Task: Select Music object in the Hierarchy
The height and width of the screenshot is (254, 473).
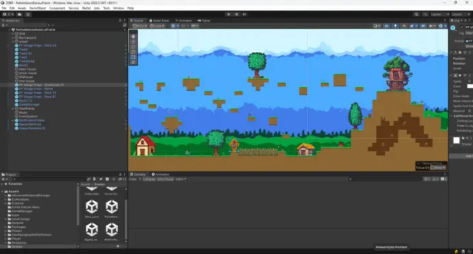Action: (x=23, y=113)
